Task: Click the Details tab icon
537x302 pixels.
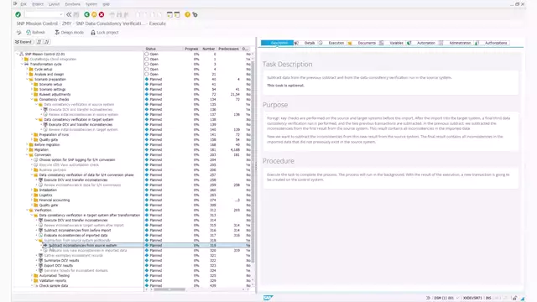Action: (x=296, y=43)
